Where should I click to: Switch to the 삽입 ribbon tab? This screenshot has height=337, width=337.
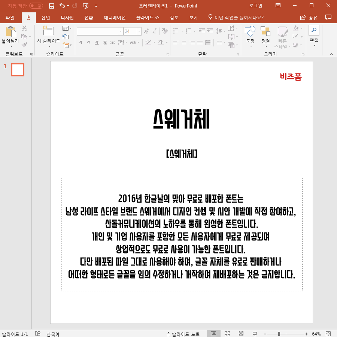click(x=45, y=18)
